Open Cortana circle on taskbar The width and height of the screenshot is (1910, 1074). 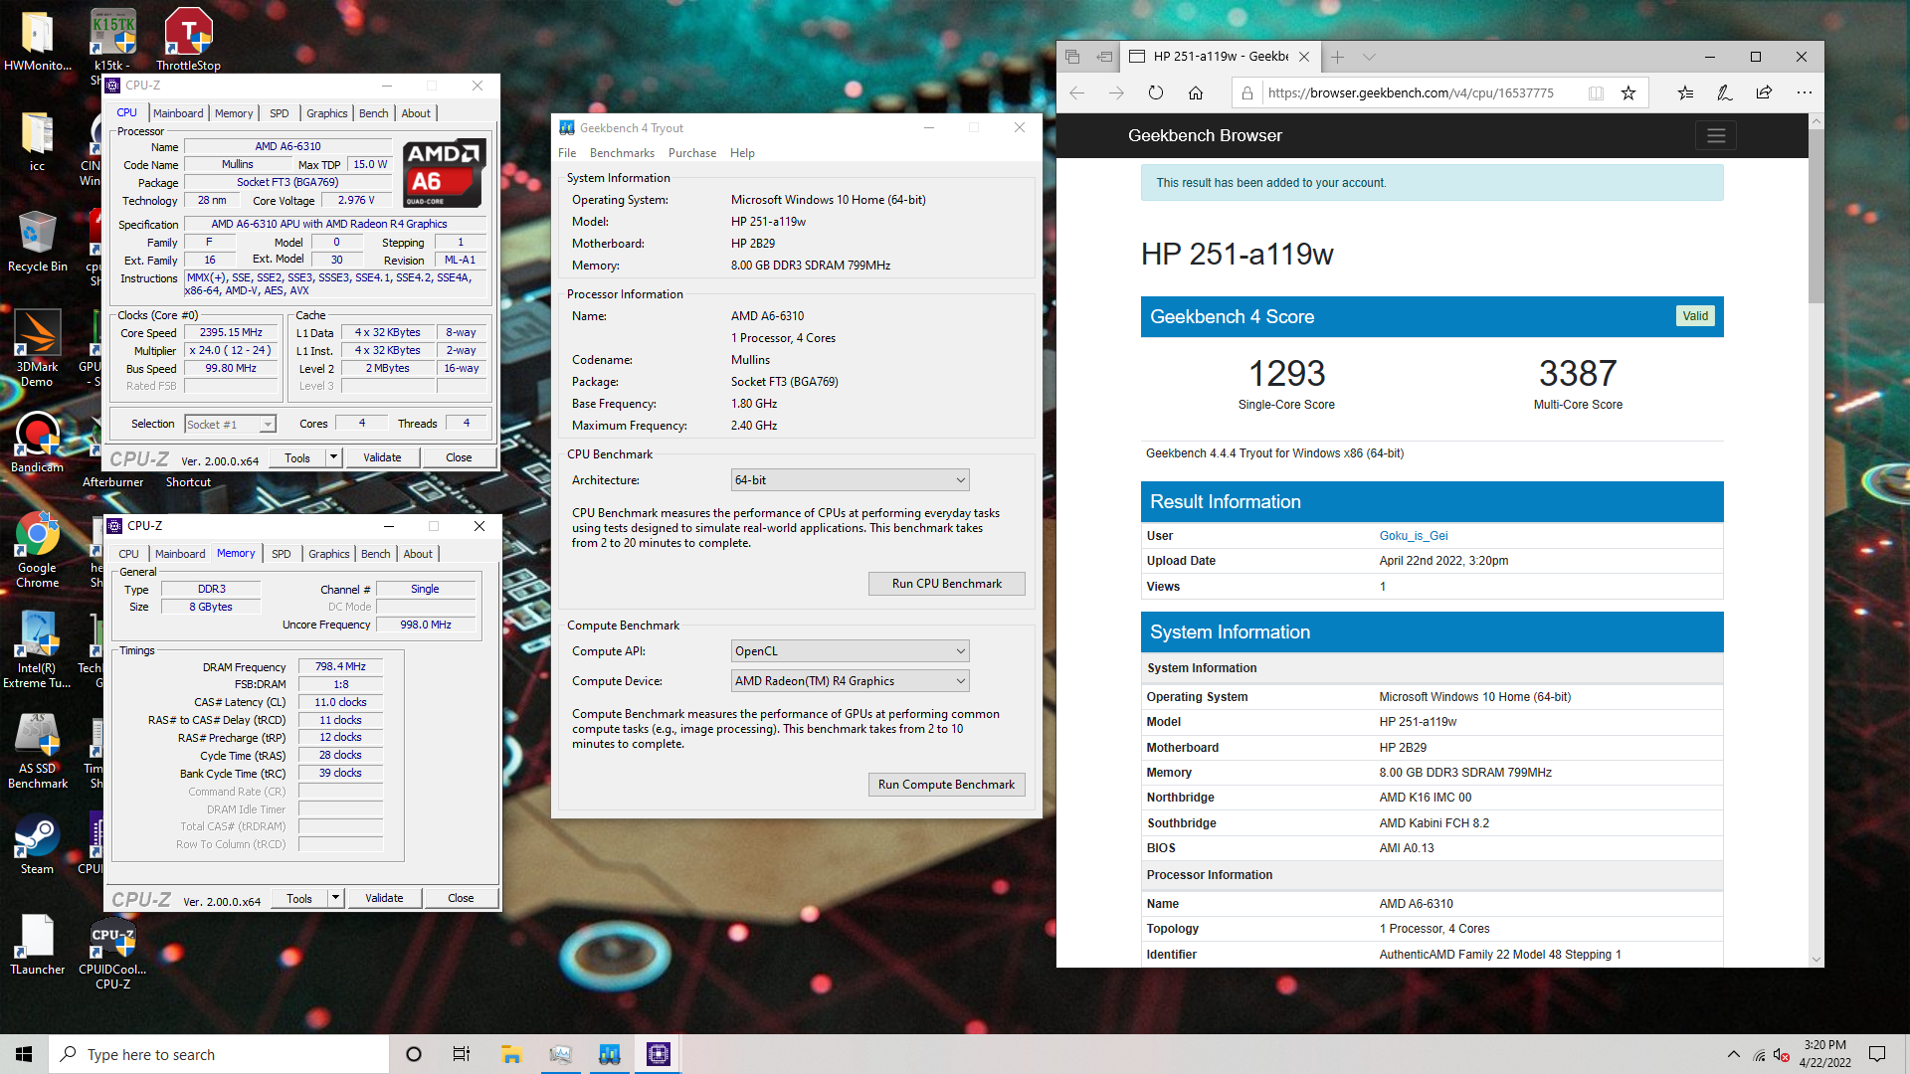[414, 1054]
